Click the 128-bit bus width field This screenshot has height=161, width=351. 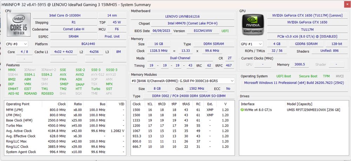click(x=337, y=44)
